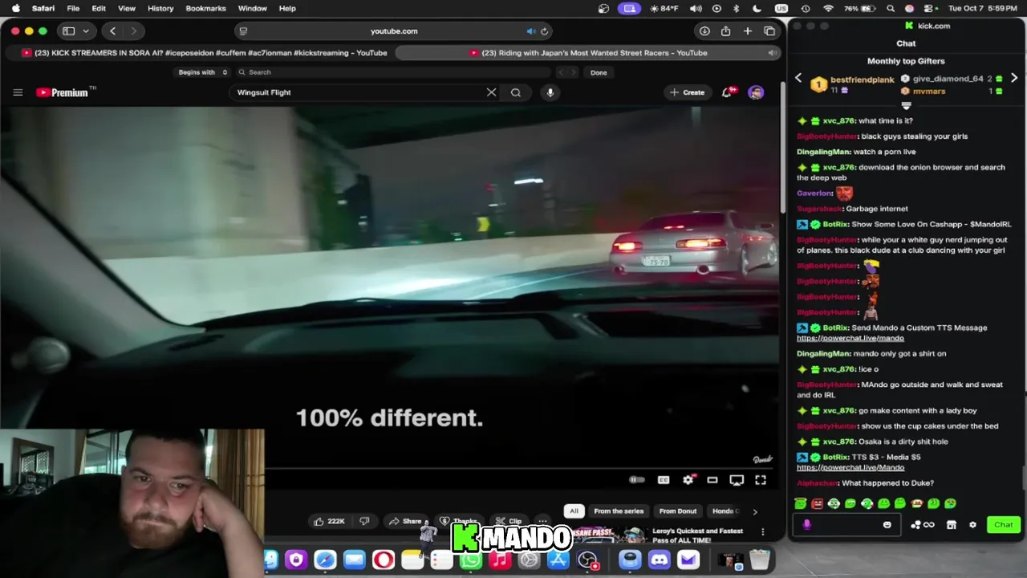
Task: Send message with green Chat button
Action: (1004, 525)
